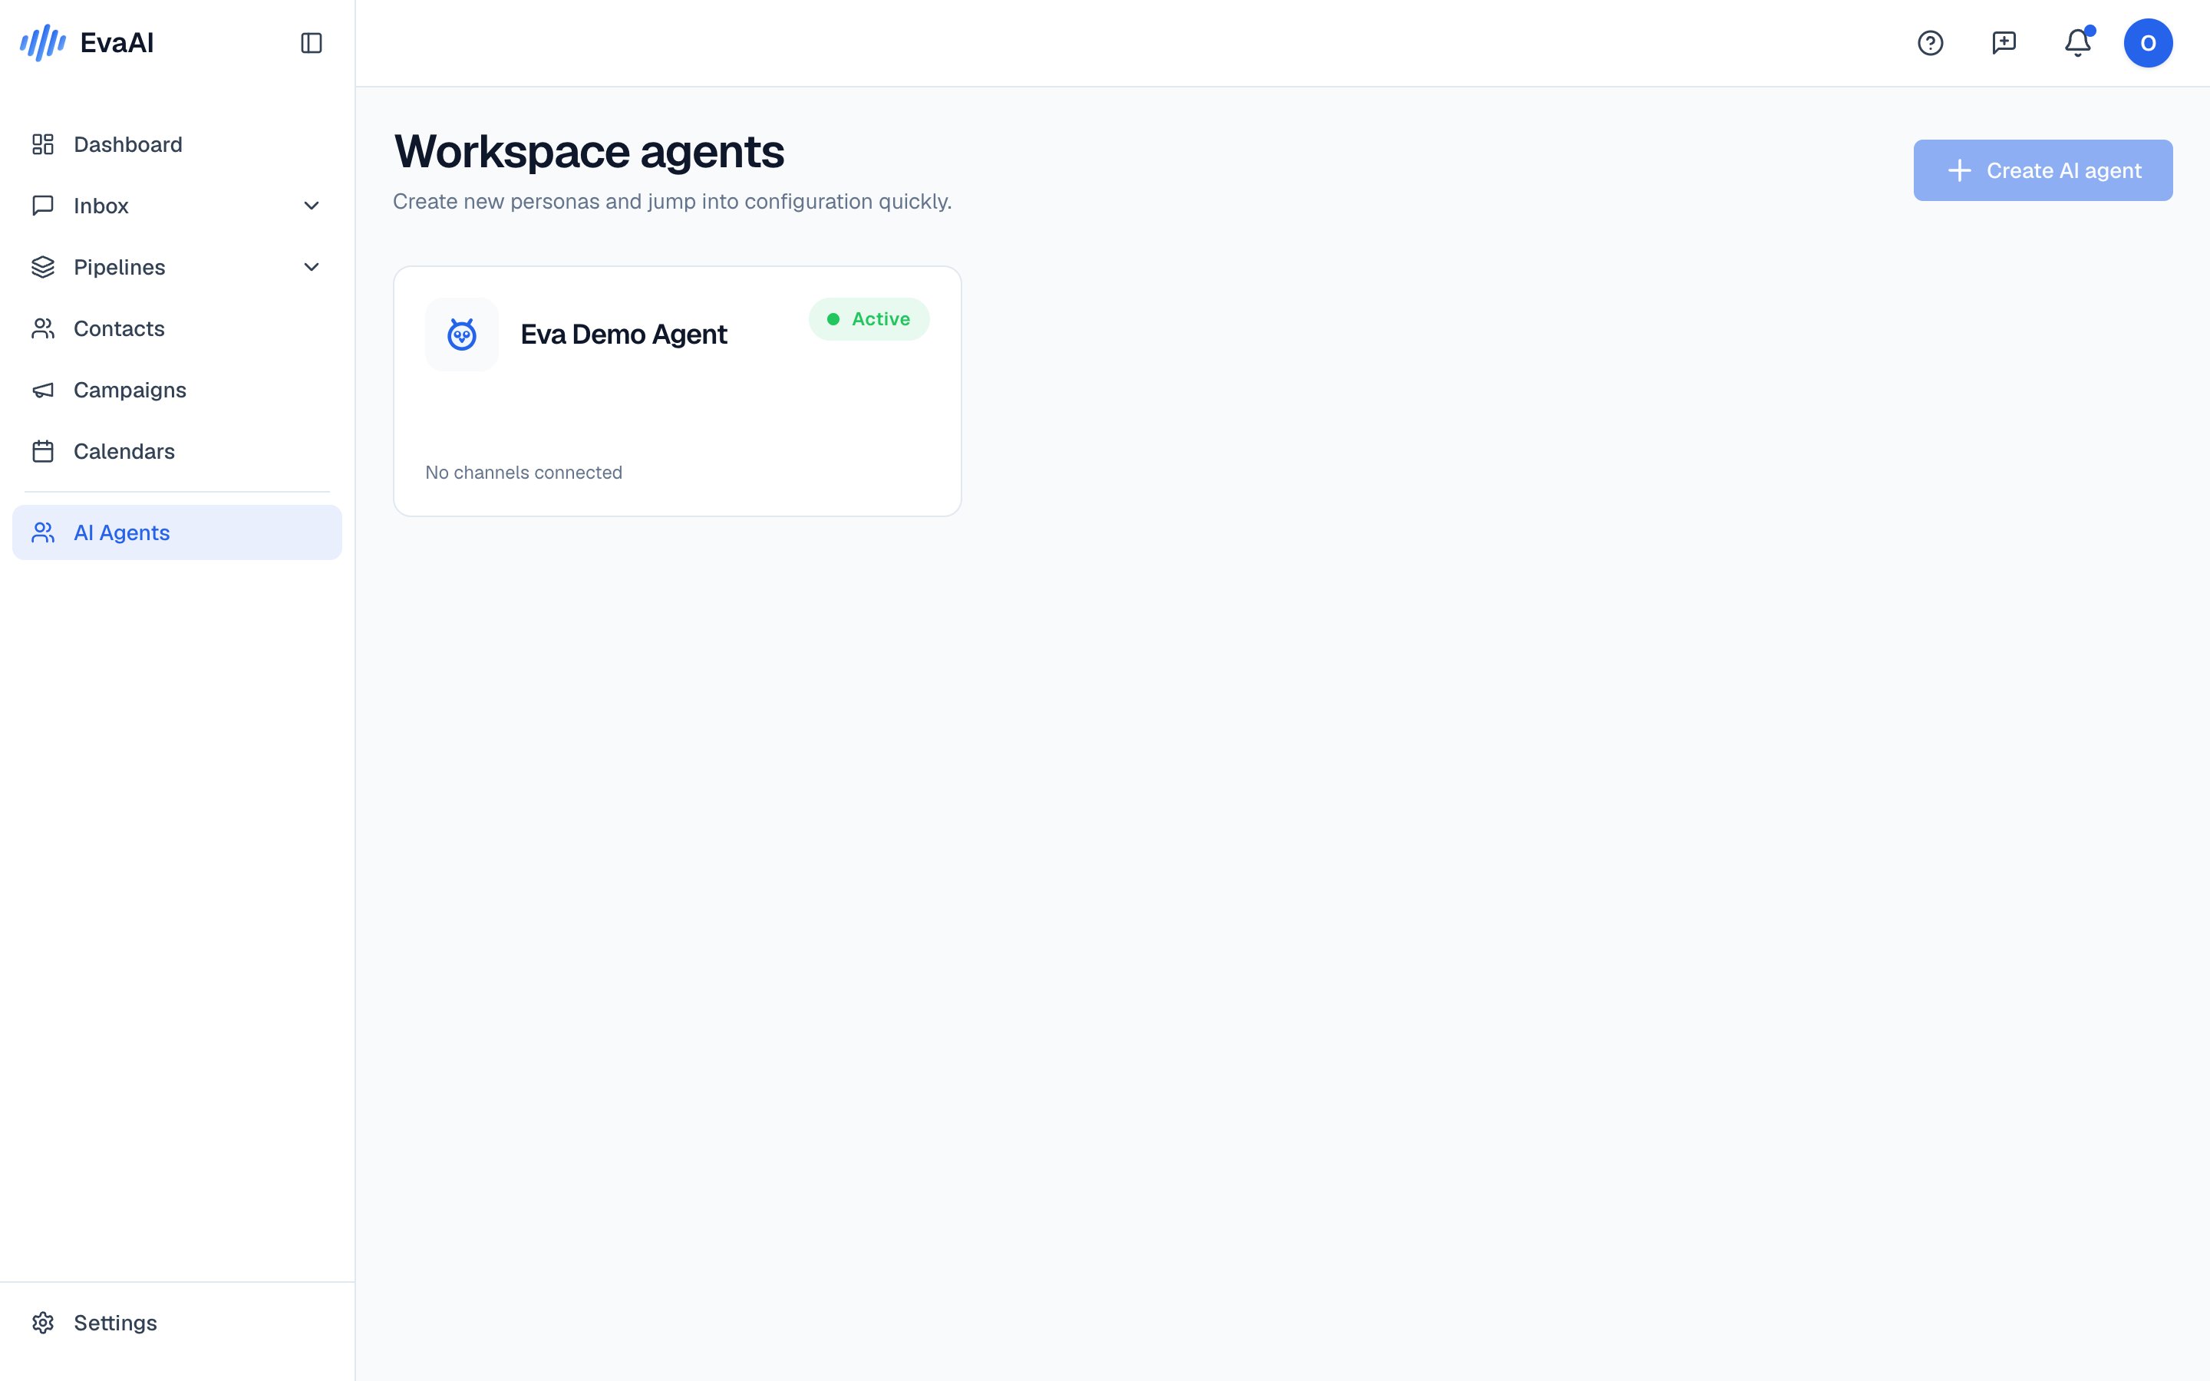This screenshot has width=2210, height=1381.
Task: Click the Inbox message icon
Action: coord(43,206)
